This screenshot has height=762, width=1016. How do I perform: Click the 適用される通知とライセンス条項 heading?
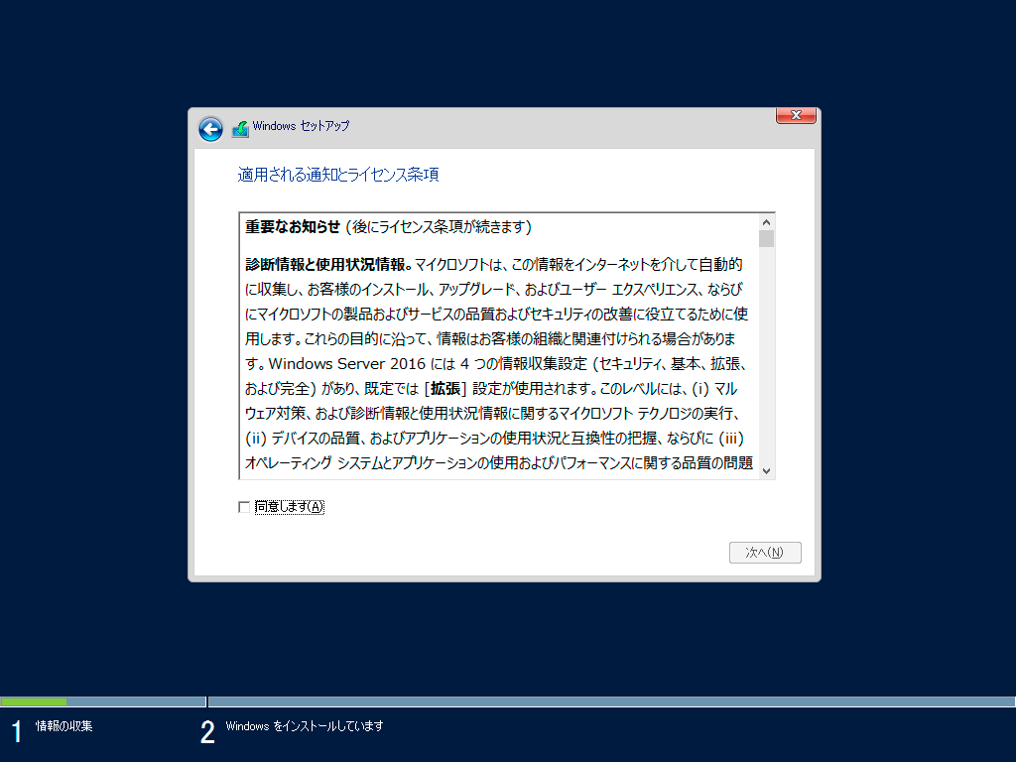pos(337,174)
